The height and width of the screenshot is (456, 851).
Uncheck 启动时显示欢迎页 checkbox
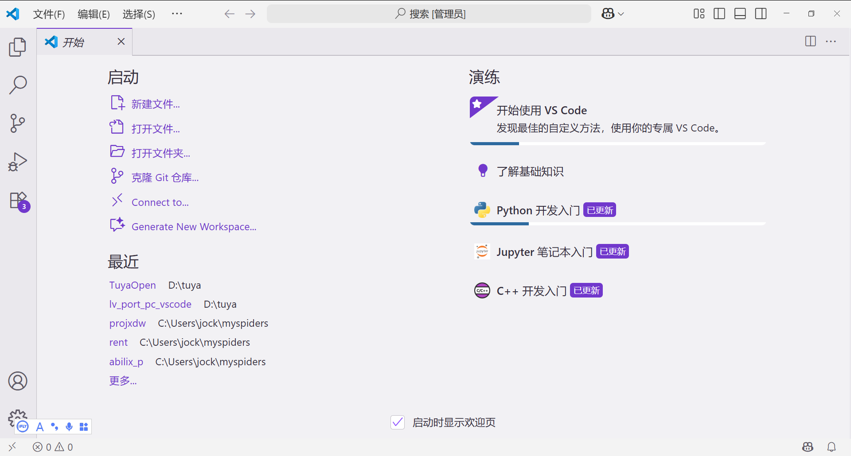(398, 422)
